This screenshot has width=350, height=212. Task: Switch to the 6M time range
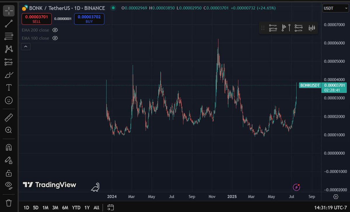pos(65,208)
